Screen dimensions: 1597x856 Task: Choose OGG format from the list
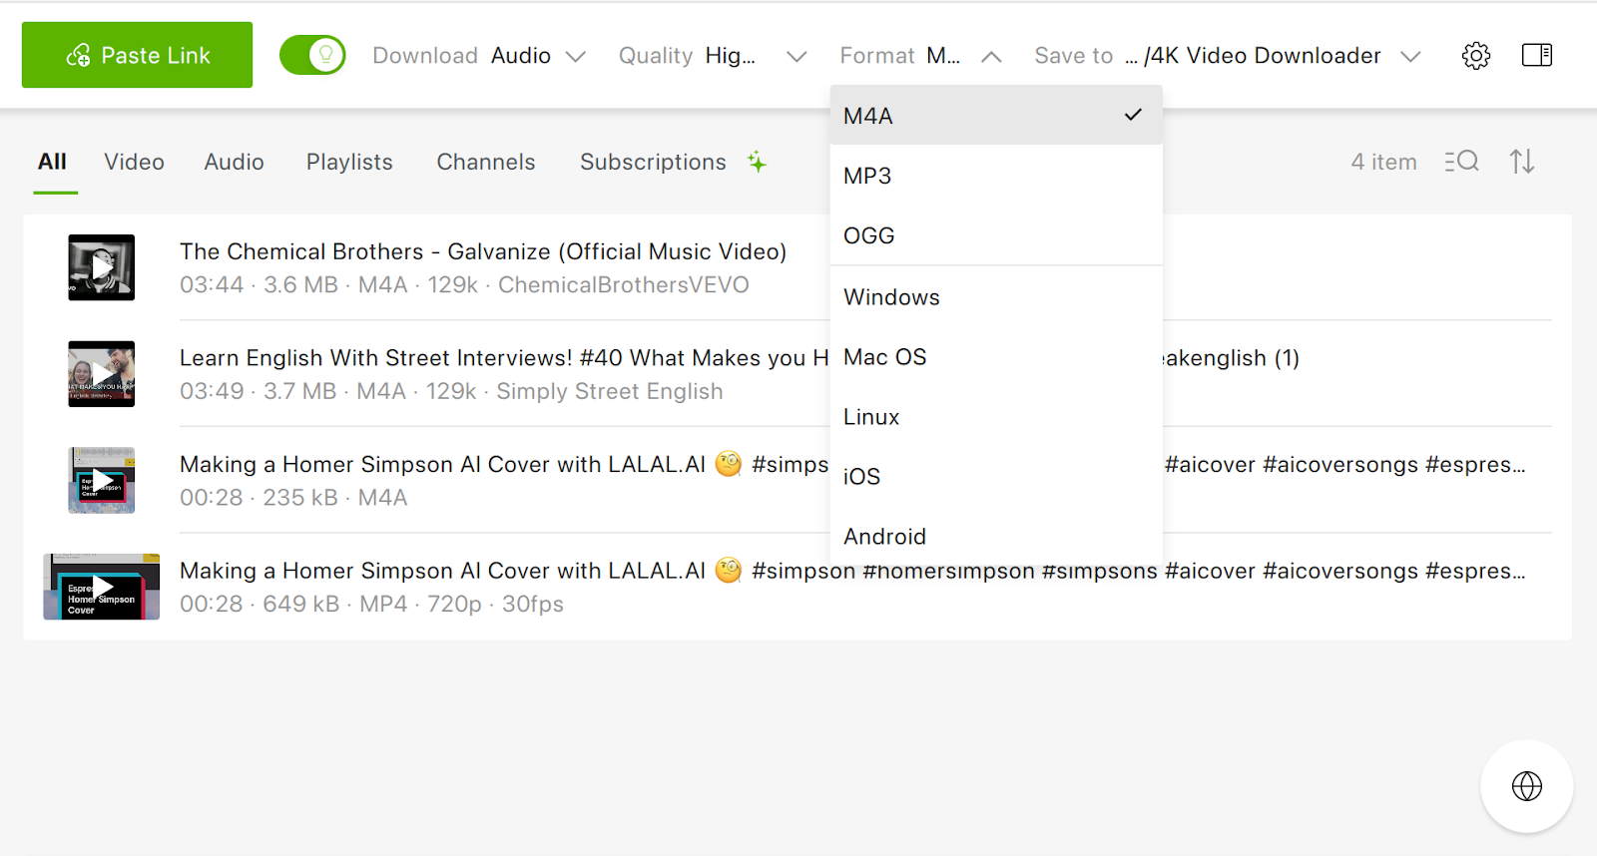pos(996,235)
